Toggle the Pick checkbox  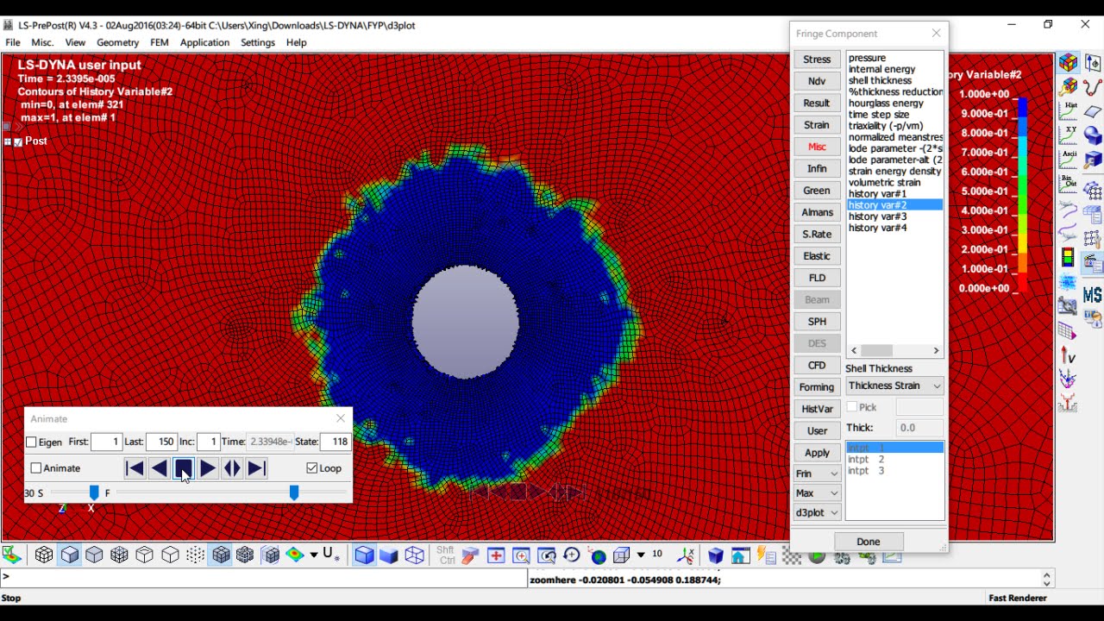pos(852,407)
